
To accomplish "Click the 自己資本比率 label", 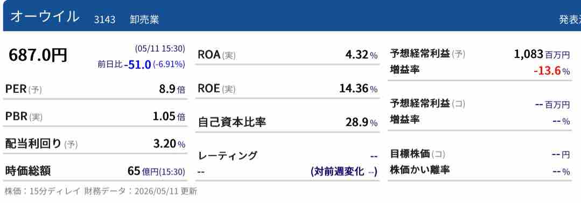I will pos(232,122).
